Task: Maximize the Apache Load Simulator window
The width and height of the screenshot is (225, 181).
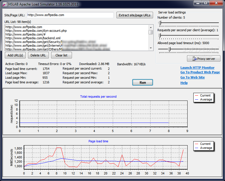Action: pos(206,3)
